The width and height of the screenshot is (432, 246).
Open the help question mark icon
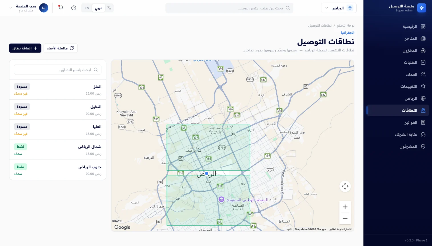pos(74,8)
